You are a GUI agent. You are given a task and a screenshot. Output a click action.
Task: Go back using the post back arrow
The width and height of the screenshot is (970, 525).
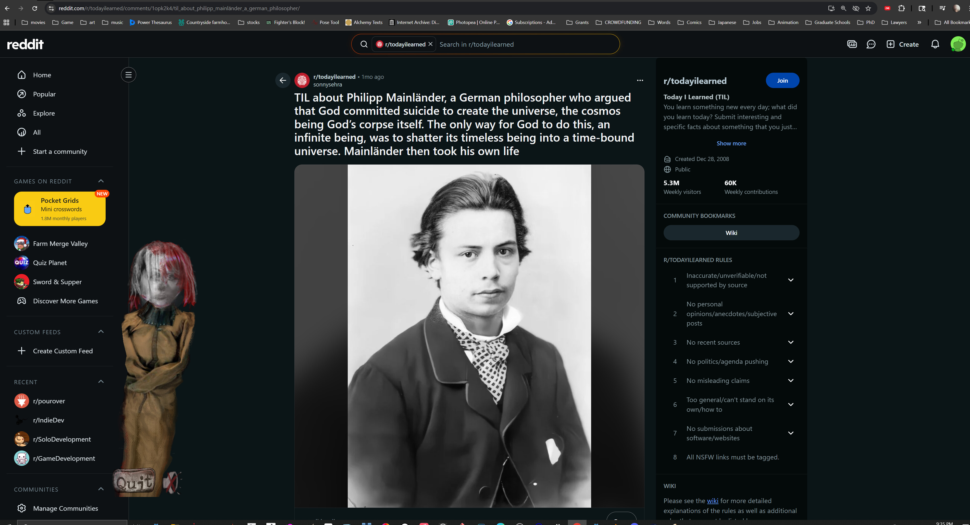pos(283,80)
